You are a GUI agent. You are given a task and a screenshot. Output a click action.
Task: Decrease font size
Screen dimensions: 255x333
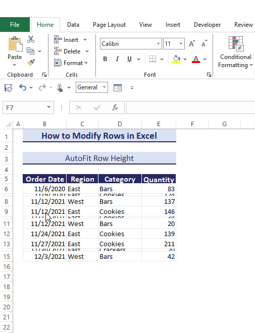tap(204, 43)
